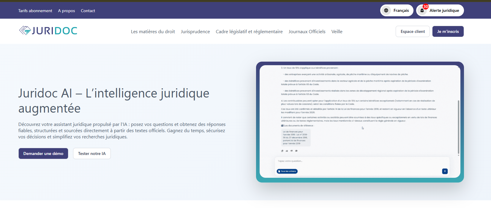This screenshot has width=491, height=208.
Task: Open Alerte juridique notifications
Action: [x=440, y=10]
